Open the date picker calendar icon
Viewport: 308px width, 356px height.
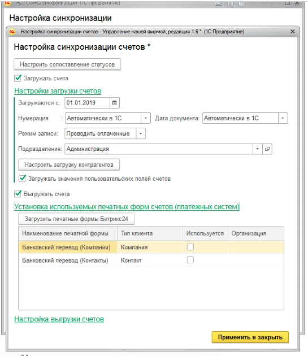click(x=115, y=103)
